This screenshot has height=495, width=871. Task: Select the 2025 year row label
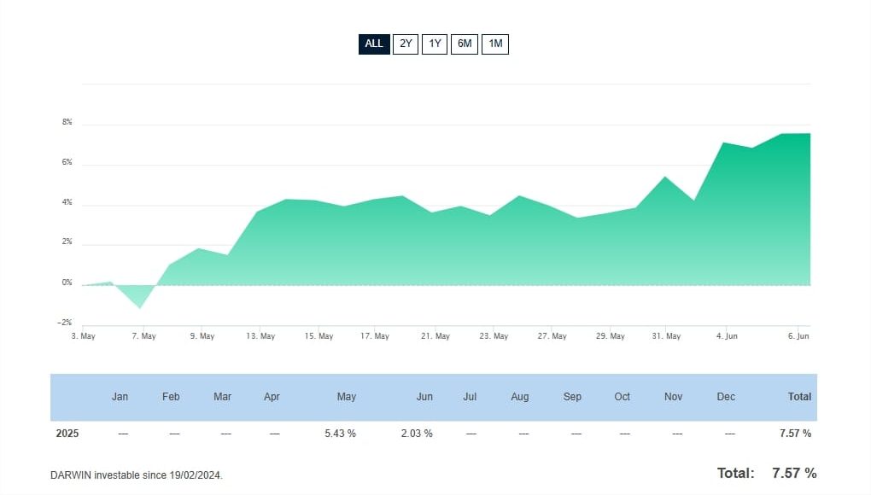pos(67,434)
